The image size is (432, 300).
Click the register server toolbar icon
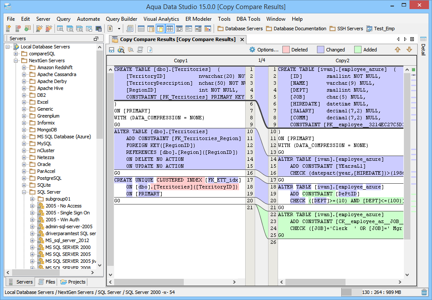(8, 29)
